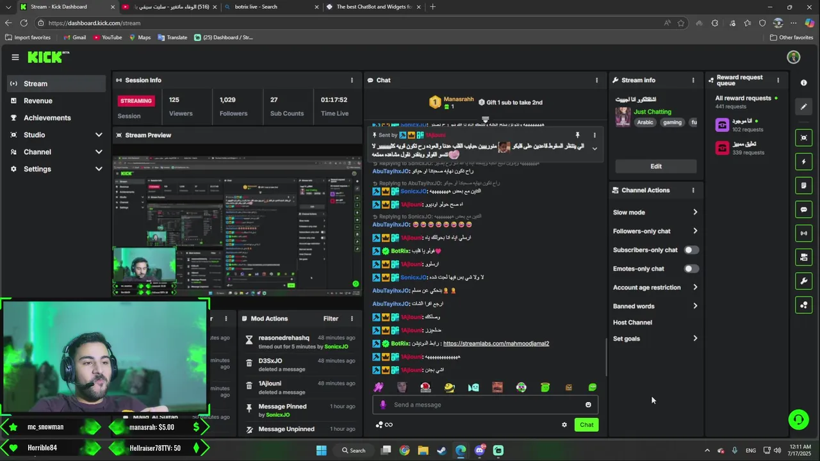The width and height of the screenshot is (820, 461).
Task: Enable Subscribers-only chat toggle
Action: [x=691, y=250]
